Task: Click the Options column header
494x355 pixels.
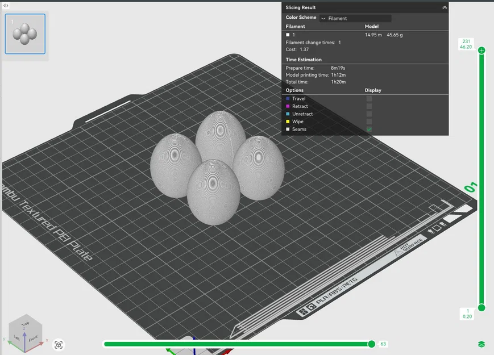Action: 294,90
